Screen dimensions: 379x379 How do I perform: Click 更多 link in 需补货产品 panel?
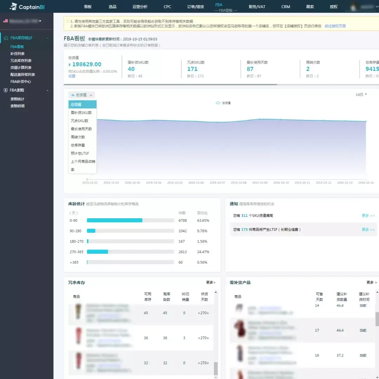pos(372,282)
